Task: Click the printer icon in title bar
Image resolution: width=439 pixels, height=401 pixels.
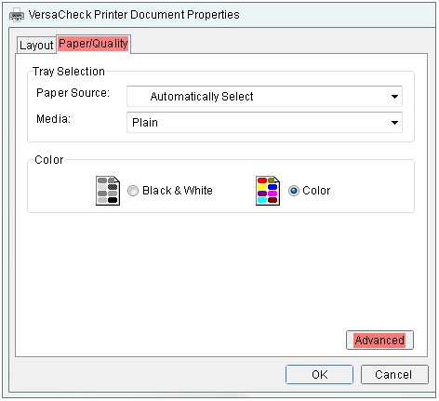Action: click(17, 15)
